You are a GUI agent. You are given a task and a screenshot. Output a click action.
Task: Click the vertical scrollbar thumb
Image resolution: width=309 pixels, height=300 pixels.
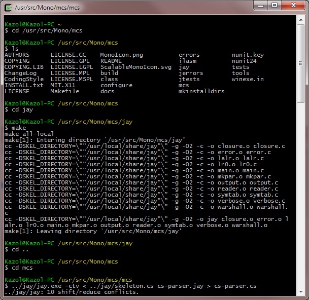[x=301, y=63]
